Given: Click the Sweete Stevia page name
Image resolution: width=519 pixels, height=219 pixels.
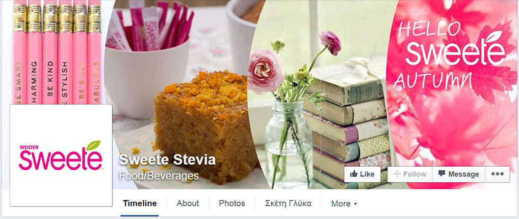Looking at the screenshot, I should coord(167,160).
